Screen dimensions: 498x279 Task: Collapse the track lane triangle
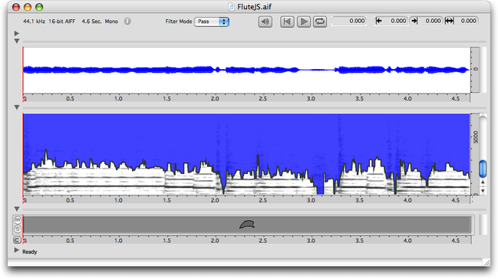(x=17, y=208)
